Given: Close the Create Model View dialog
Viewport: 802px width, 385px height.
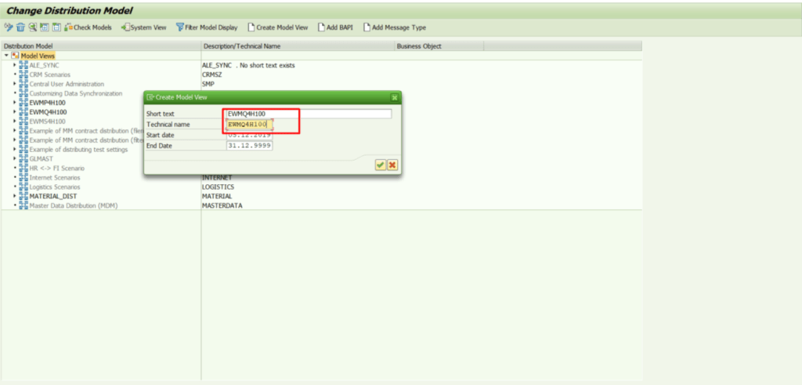Looking at the screenshot, I should (395, 97).
